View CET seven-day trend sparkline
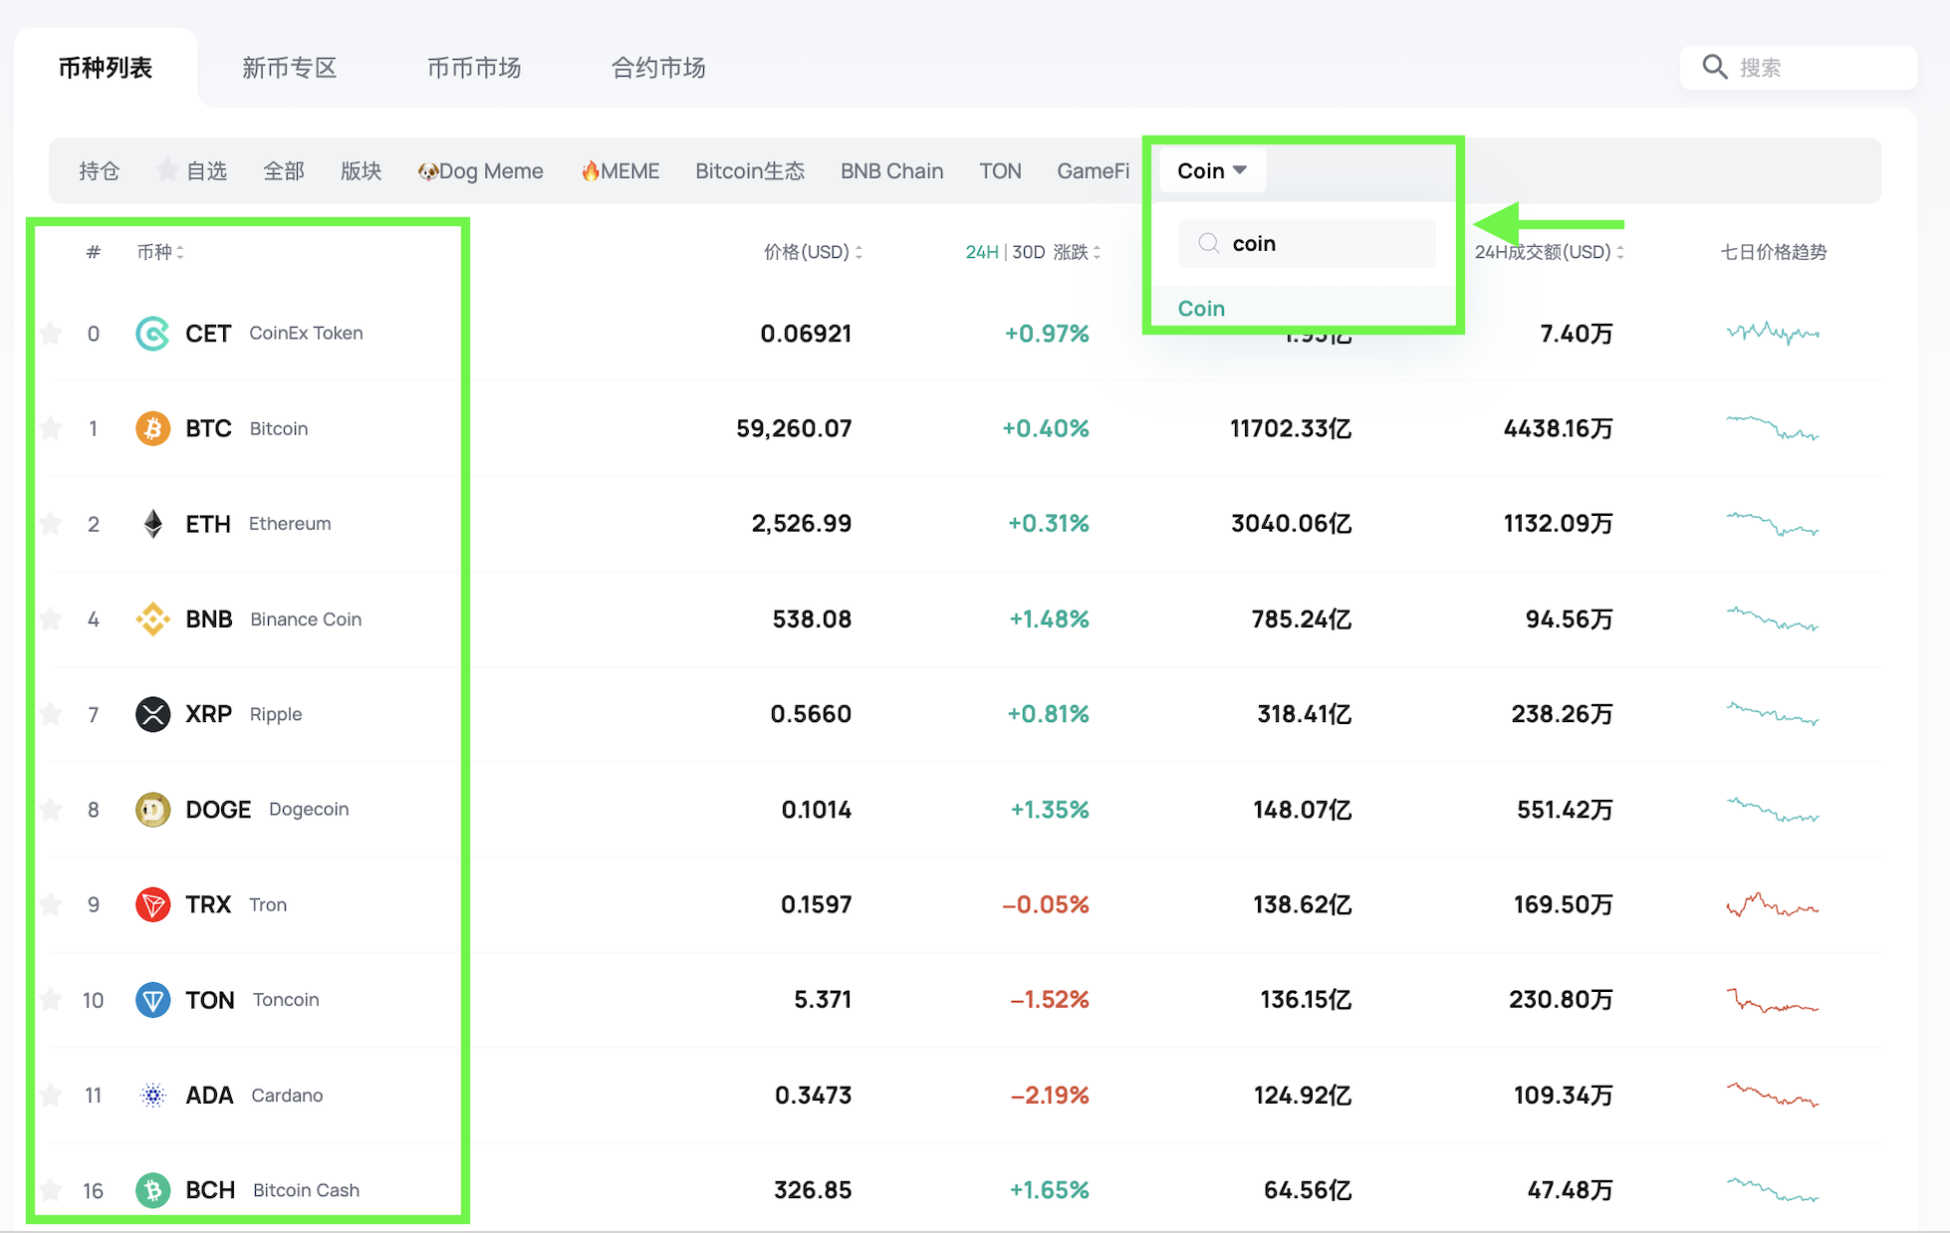The height and width of the screenshot is (1233, 1950). (x=1773, y=333)
